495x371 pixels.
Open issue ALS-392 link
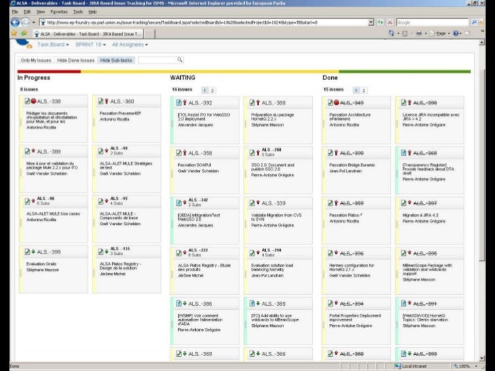[x=201, y=103]
